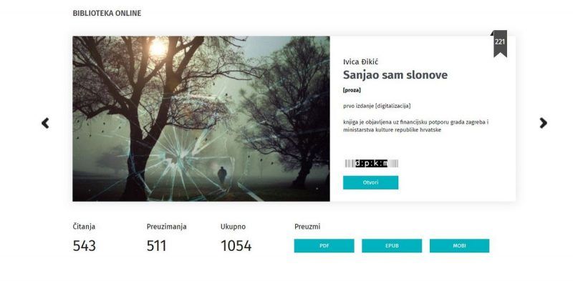This screenshot has width=573, height=281.
Task: Download the EPUB version
Action: point(392,245)
